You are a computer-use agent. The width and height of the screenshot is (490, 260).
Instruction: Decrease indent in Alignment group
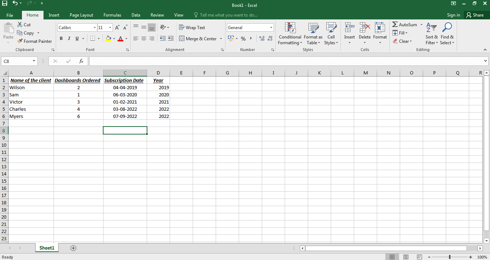pyautogui.click(x=163, y=38)
